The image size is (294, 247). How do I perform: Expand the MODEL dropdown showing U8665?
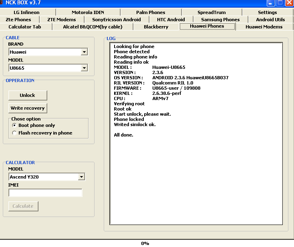84,68
